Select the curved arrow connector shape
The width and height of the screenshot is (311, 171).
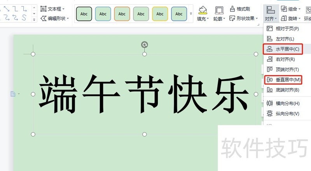click(7, 17)
